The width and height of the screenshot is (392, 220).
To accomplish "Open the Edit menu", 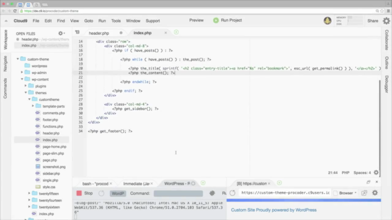I will pyautogui.click(x=48, y=21).
